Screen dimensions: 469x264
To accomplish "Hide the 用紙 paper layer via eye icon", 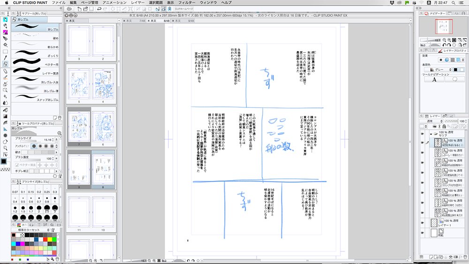I will [x=423, y=233].
